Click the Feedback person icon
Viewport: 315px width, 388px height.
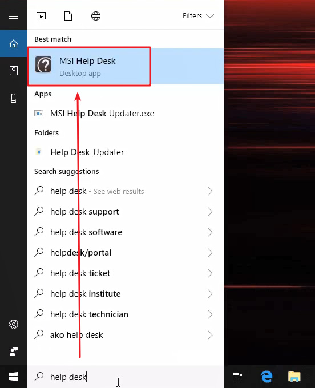[14, 351]
